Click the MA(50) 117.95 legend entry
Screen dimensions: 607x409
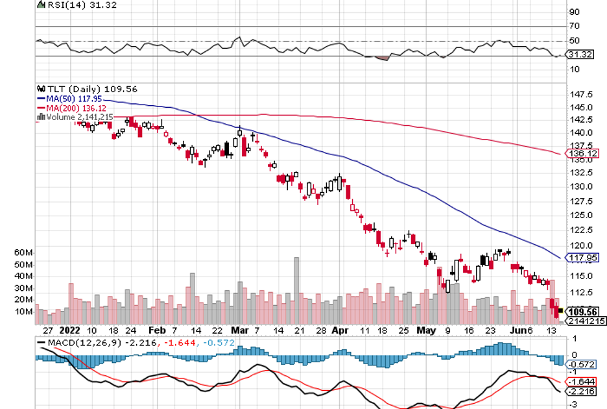pos(69,99)
